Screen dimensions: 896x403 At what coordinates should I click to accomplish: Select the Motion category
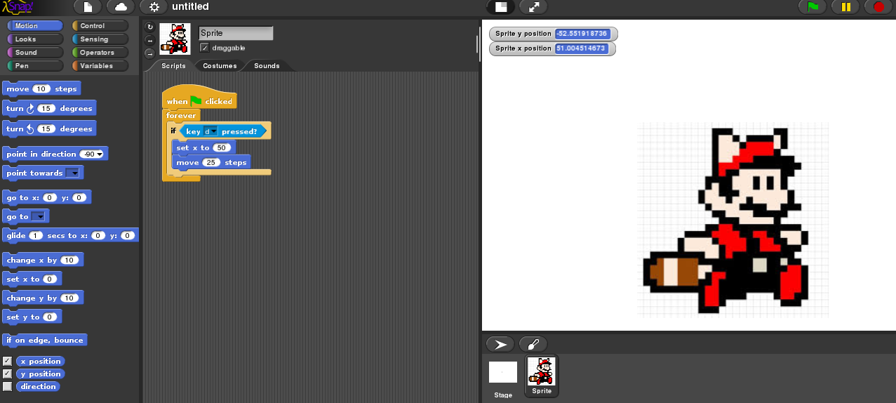(x=34, y=26)
